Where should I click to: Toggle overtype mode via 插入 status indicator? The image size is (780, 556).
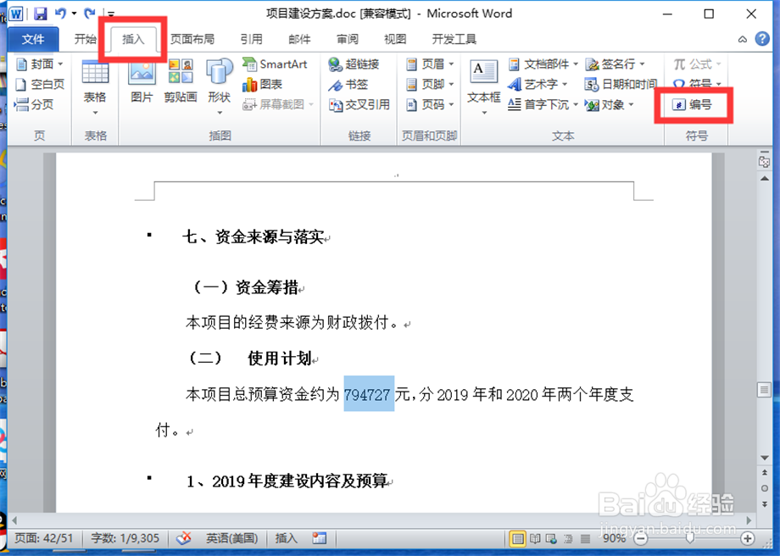(x=287, y=537)
